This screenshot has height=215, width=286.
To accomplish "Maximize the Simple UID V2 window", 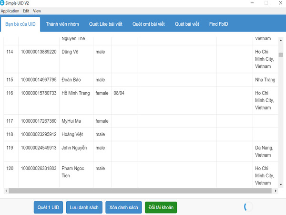I will [x=266, y=3].
